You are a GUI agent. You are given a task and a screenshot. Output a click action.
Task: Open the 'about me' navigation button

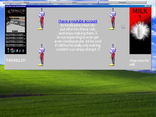(x=27, y=2)
